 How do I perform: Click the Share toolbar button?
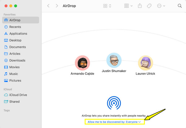coord(140,6)
